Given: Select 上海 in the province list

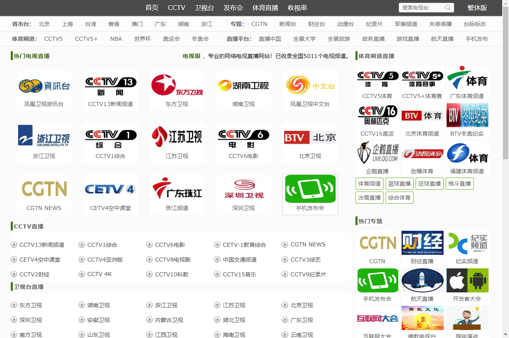Looking at the screenshot, I should [67, 24].
